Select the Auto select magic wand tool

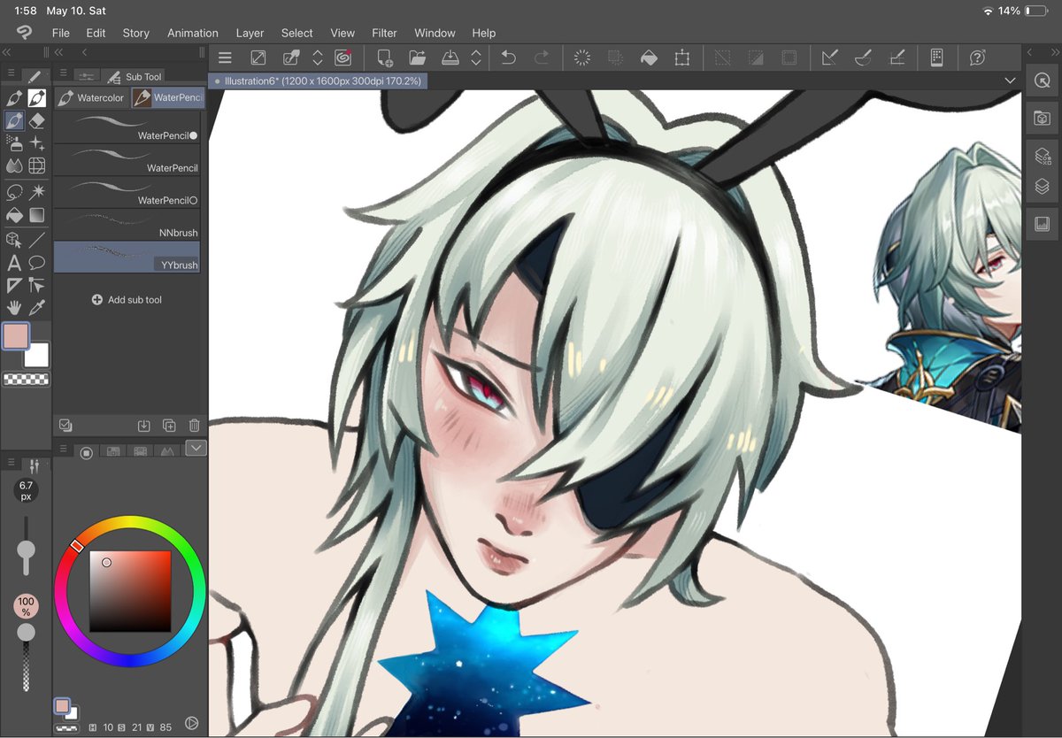[x=37, y=191]
